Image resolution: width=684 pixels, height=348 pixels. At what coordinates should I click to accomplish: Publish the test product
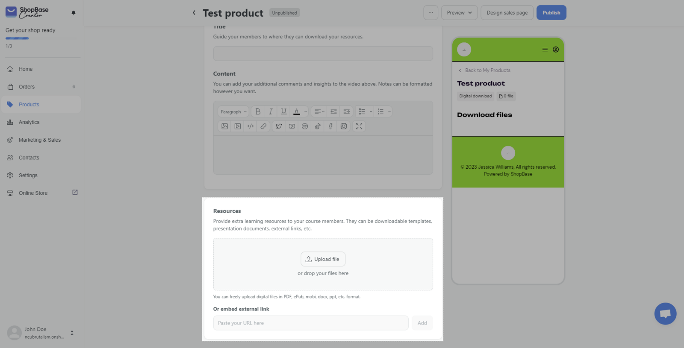[x=551, y=13]
